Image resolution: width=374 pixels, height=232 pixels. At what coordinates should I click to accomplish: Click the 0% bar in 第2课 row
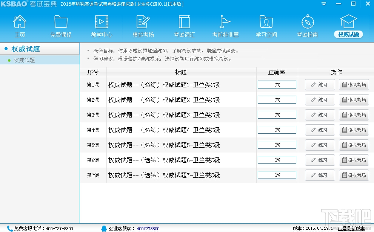pyautogui.click(x=277, y=100)
